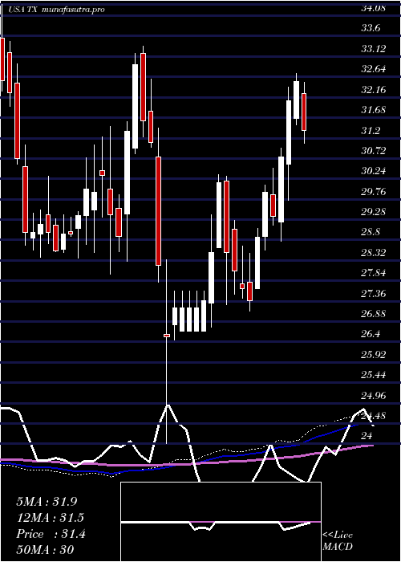Screen dimensions: 401x562
Task: Click the 'Price : 31.4' value text
Action: click(51, 534)
